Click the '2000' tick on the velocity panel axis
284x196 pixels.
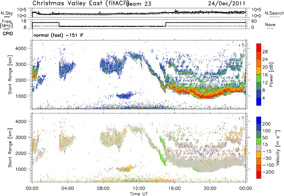point(21,153)
